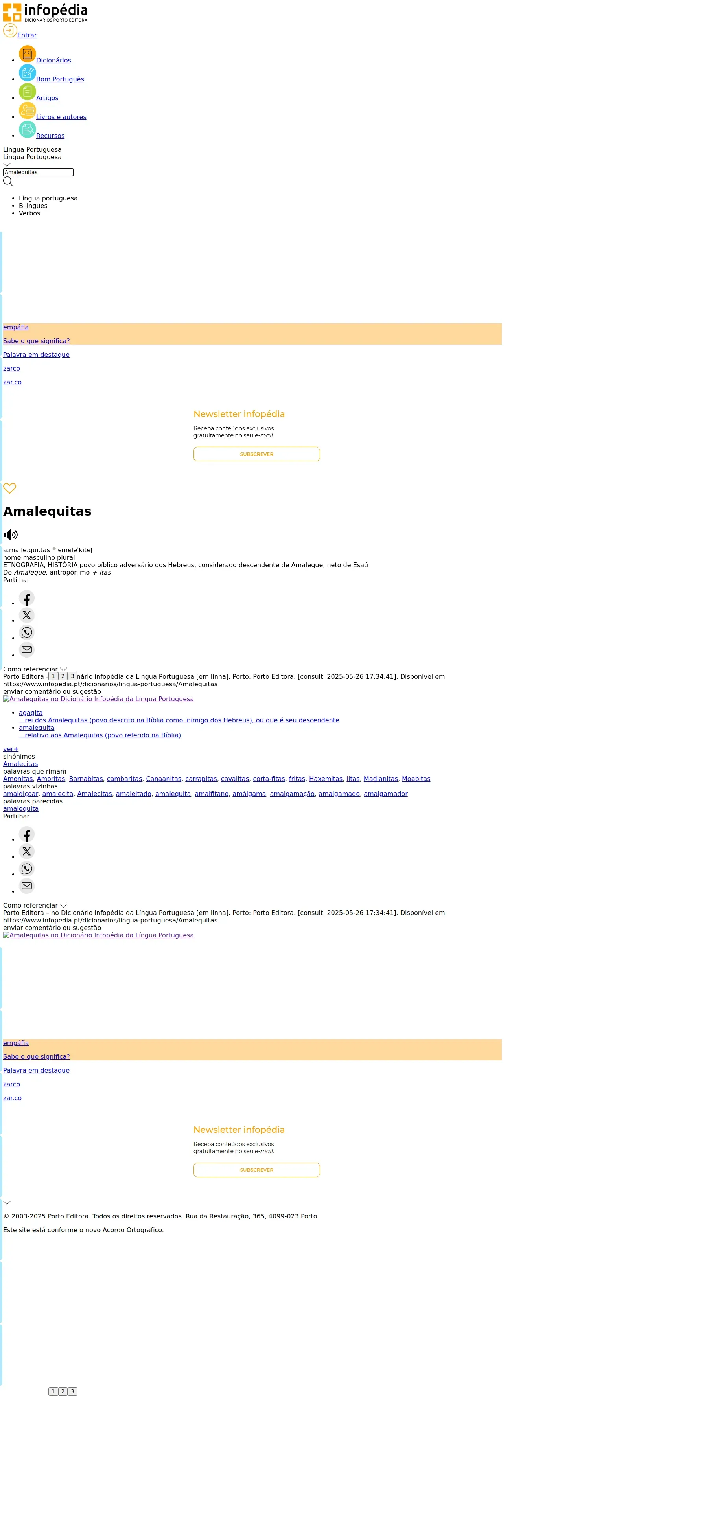
Task: Switch to the Bilingues tab
Action: pos(33,206)
